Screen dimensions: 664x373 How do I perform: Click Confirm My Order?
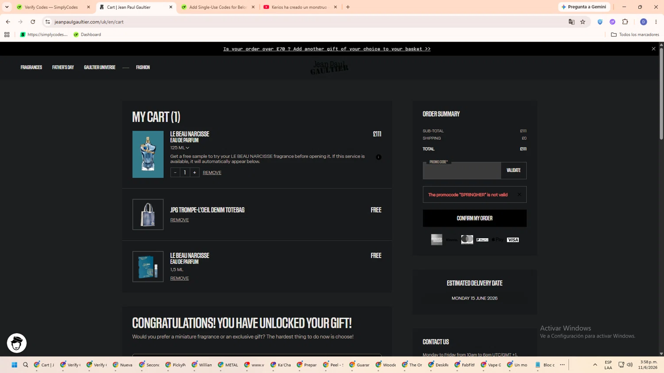coord(475,218)
